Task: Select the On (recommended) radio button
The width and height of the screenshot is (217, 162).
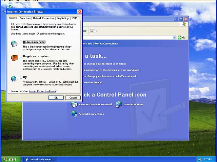Action: coord(21,42)
